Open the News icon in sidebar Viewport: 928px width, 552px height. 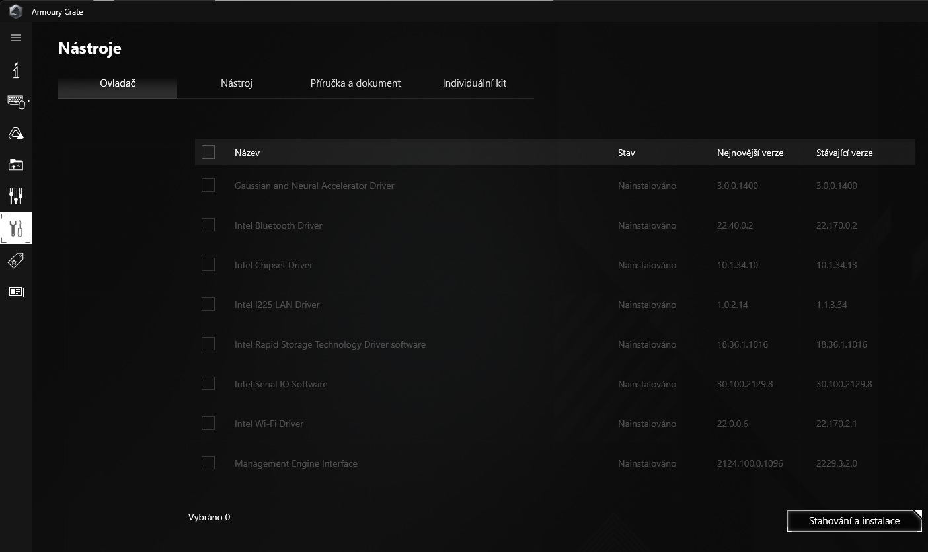[16, 292]
